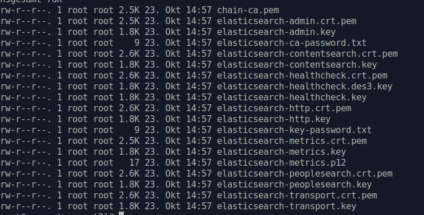Click the chain-ca.pem filename

coord(248,10)
